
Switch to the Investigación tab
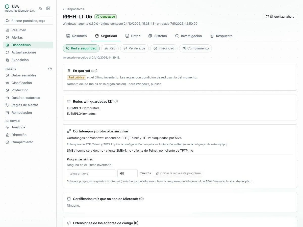click(189, 36)
